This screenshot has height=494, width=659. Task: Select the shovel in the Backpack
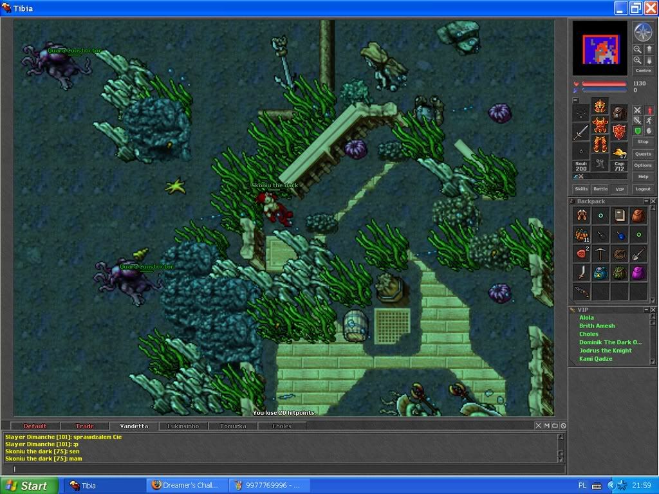[x=638, y=253]
